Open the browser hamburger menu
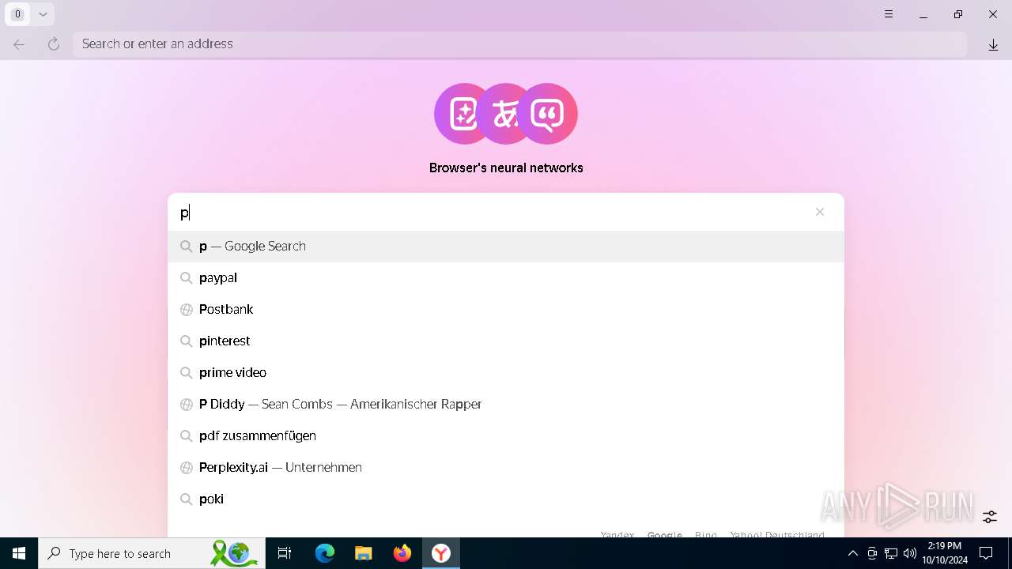The height and width of the screenshot is (569, 1012). pyautogui.click(x=889, y=14)
